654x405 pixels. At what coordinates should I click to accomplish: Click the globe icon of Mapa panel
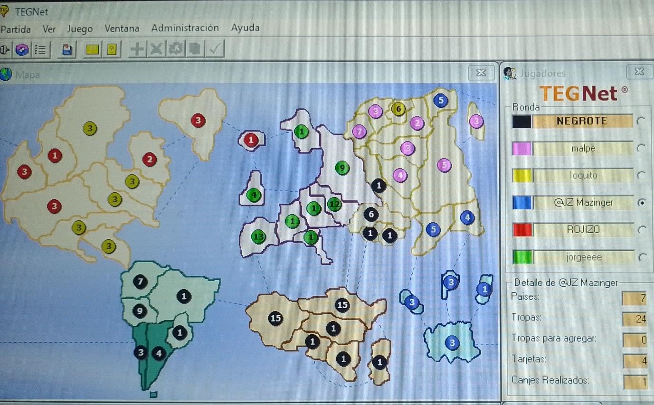(6, 74)
